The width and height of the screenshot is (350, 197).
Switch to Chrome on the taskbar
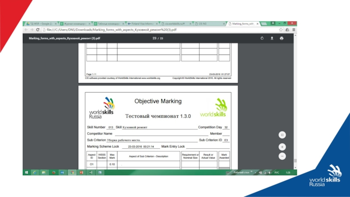[x=72, y=172]
